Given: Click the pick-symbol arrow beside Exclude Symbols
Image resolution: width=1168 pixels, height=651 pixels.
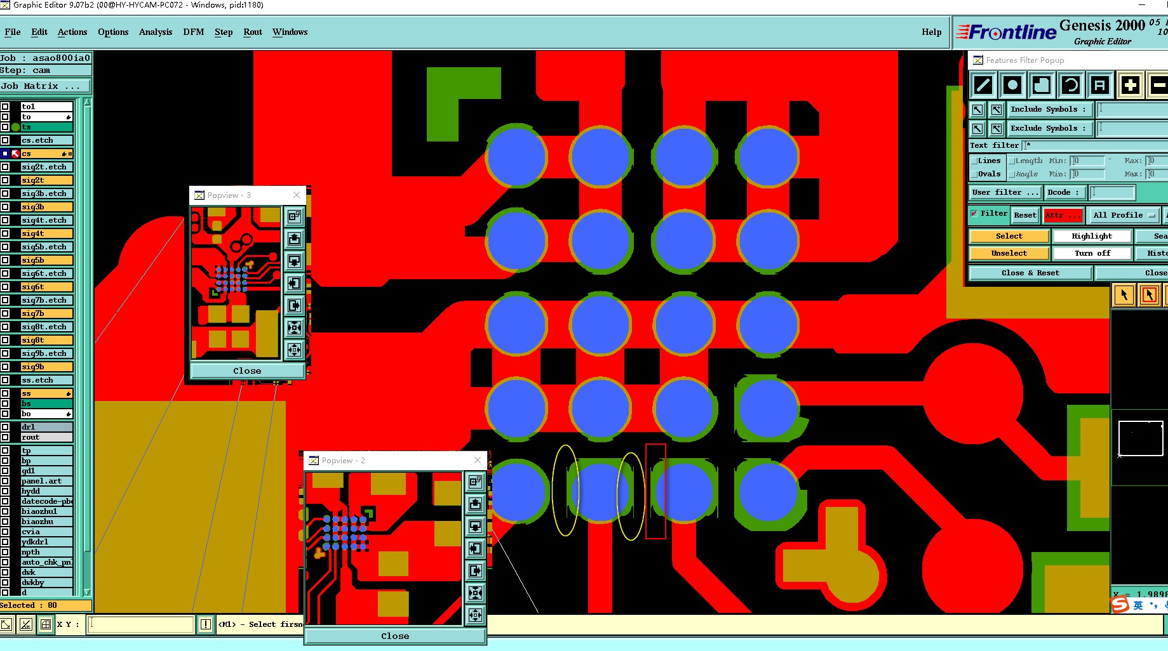Looking at the screenshot, I should (977, 129).
